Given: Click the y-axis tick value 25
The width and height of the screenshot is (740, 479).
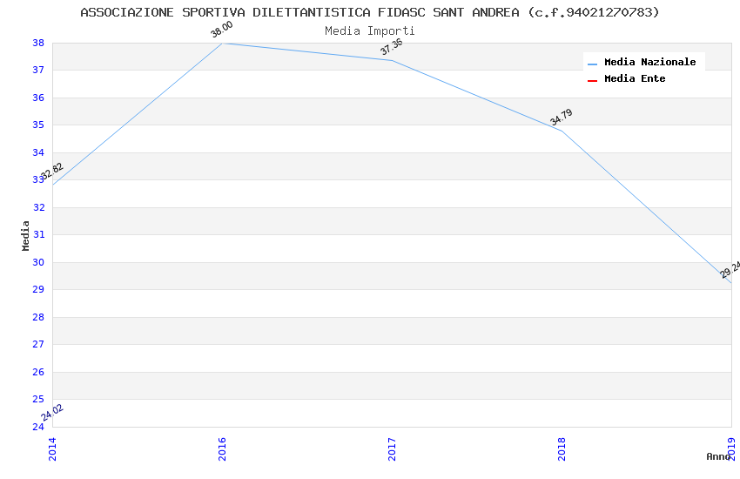Looking at the screenshot, I should tap(38, 399).
